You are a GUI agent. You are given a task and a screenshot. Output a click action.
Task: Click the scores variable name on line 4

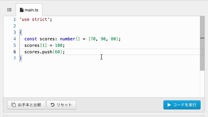(x=47, y=39)
